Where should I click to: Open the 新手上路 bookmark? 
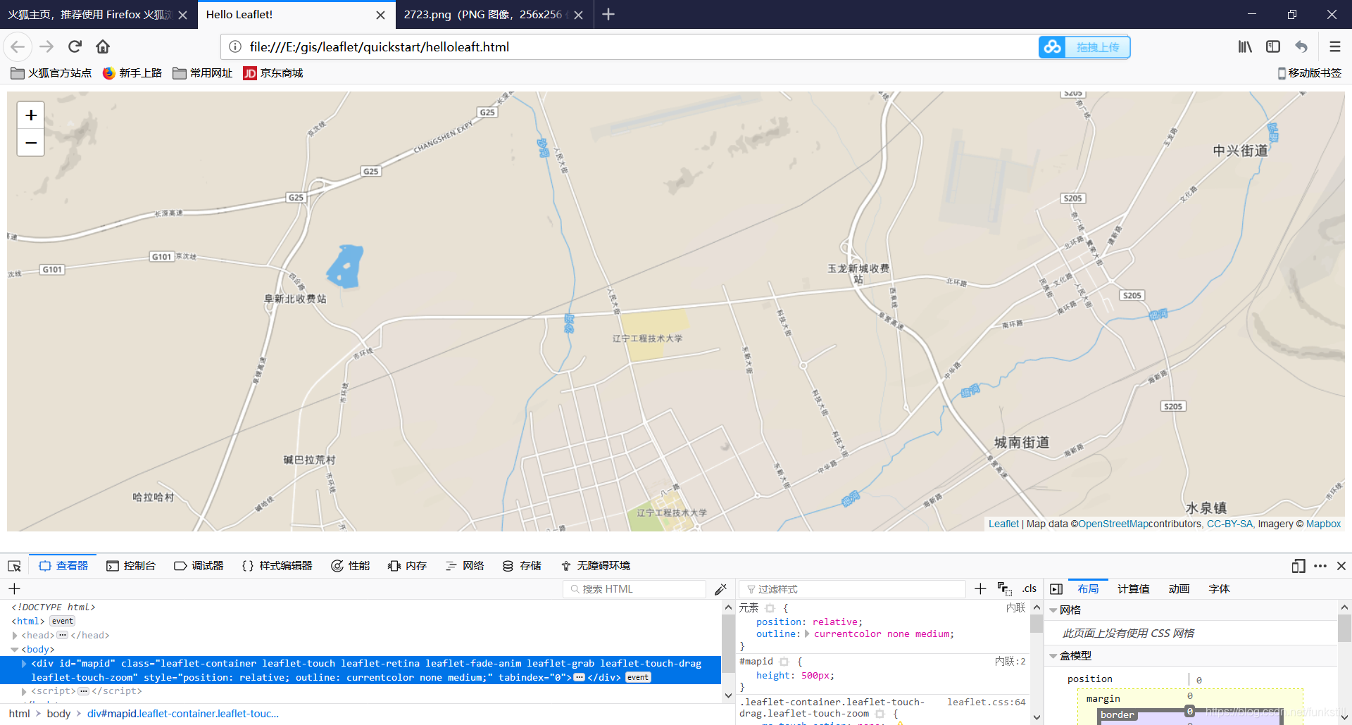[132, 73]
